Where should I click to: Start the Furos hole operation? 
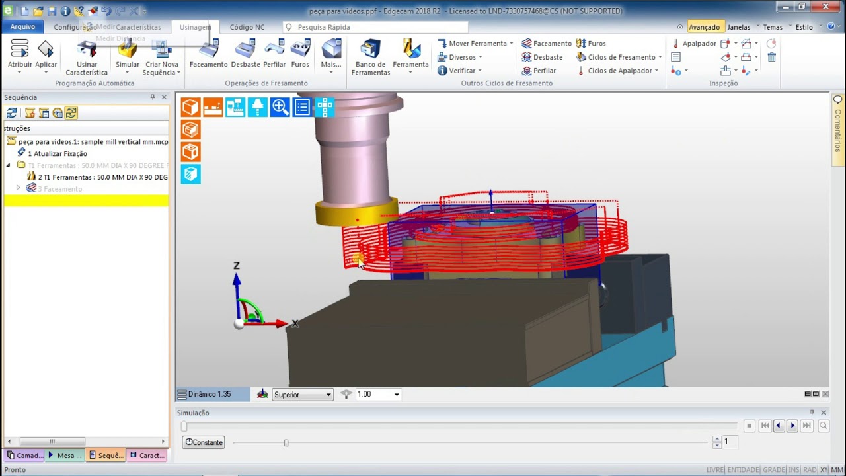click(x=300, y=54)
